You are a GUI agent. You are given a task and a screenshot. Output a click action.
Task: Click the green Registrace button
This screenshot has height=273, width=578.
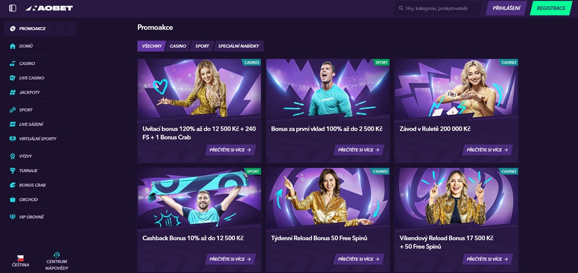[x=551, y=8]
